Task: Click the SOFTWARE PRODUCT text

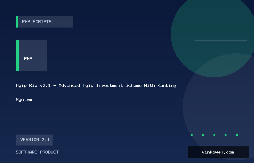Action: point(37,152)
